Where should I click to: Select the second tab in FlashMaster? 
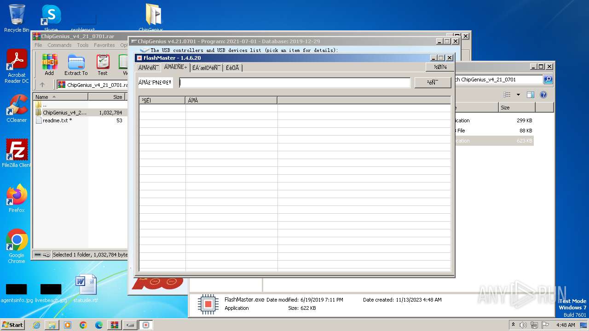point(175,67)
